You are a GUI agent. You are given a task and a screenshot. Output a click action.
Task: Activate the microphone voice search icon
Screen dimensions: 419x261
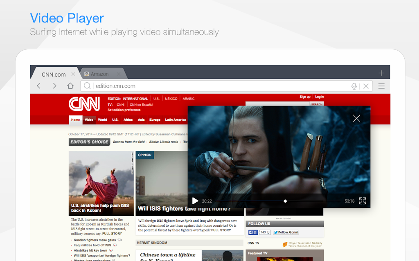click(x=354, y=86)
